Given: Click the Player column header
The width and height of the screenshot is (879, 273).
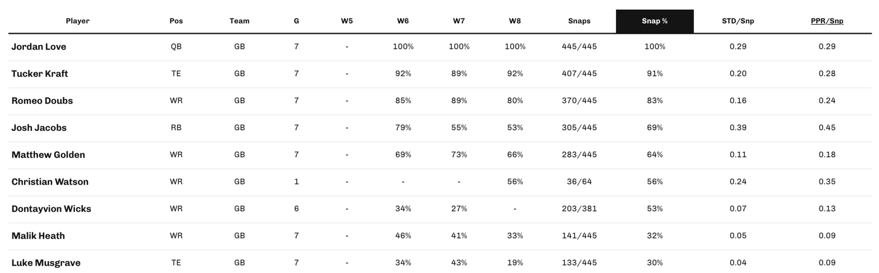Looking at the screenshot, I should coord(77,21).
